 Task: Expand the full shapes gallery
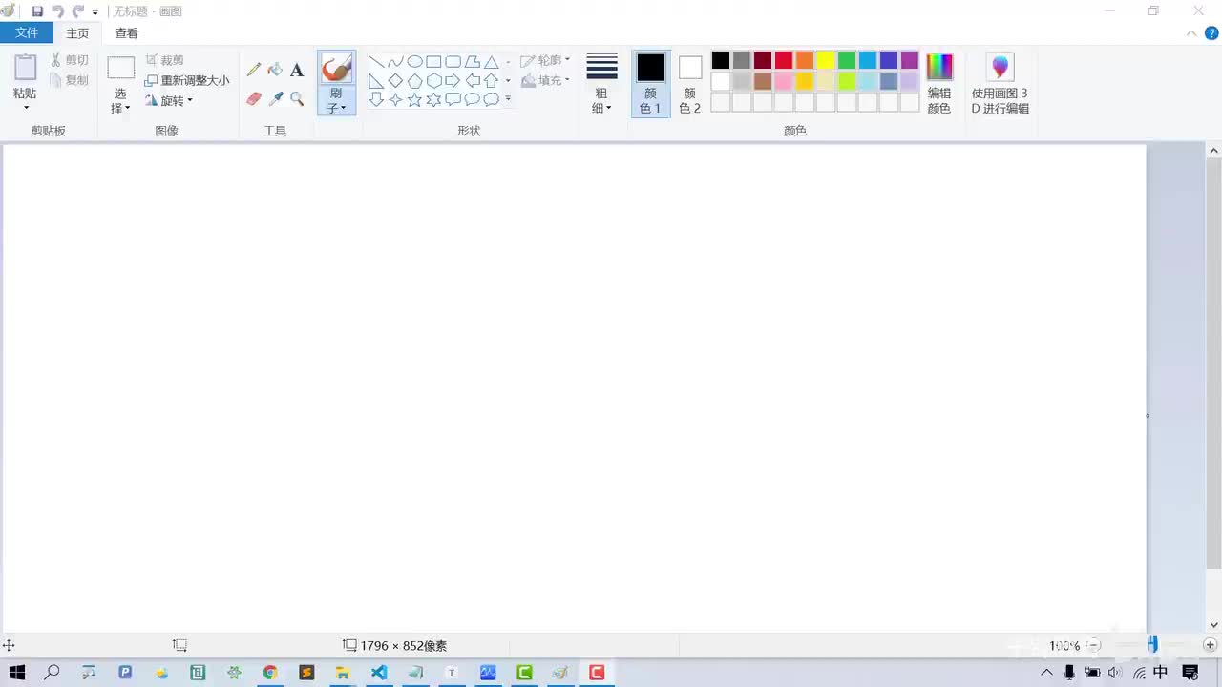pos(508,99)
